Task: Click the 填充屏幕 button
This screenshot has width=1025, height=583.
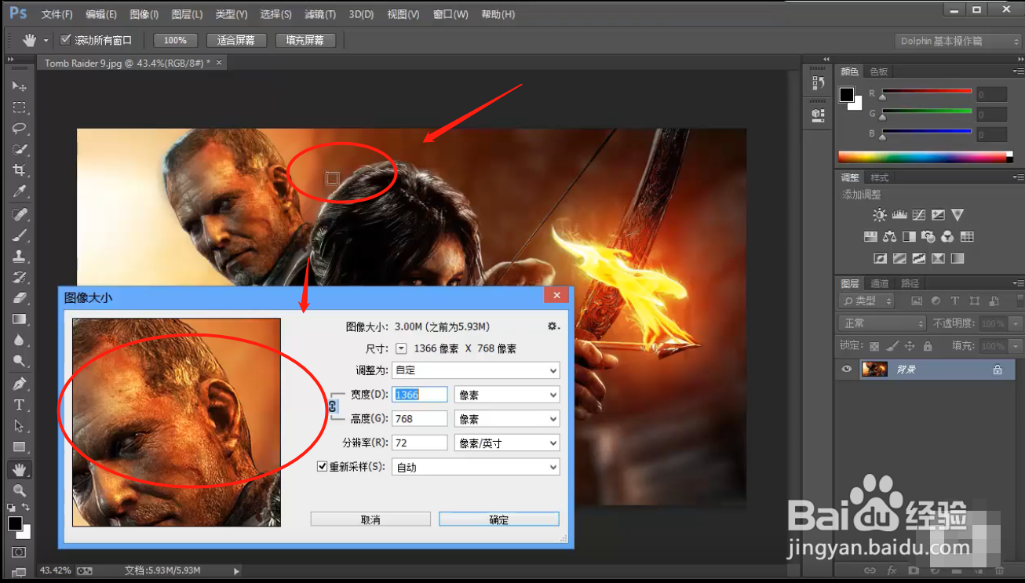Action: pyautogui.click(x=305, y=40)
